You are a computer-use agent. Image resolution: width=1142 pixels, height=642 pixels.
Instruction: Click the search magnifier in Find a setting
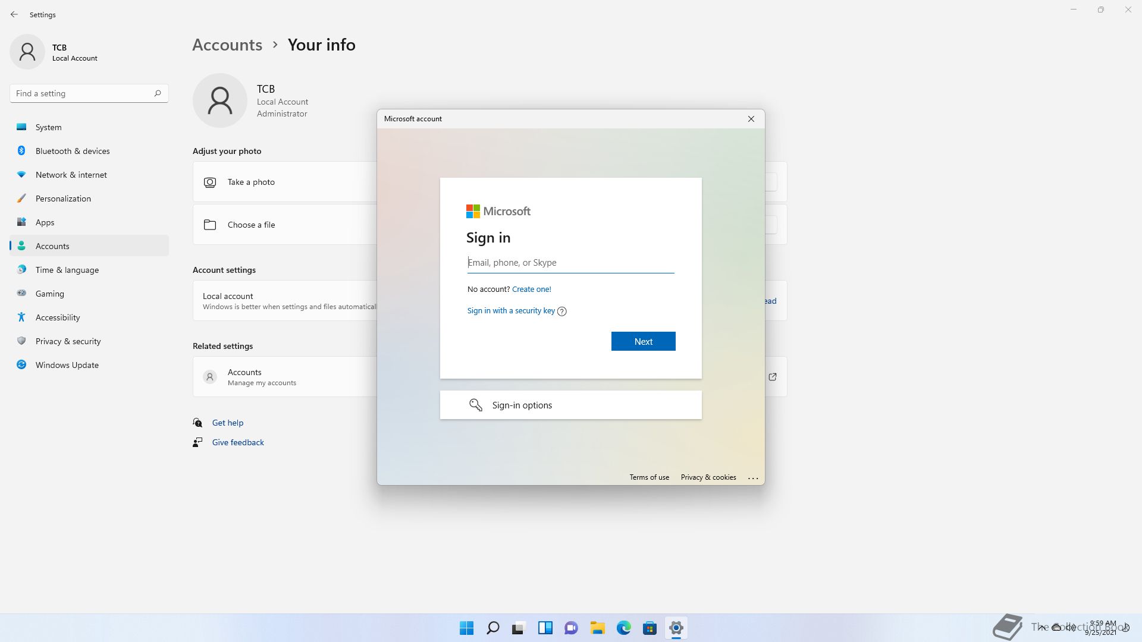pyautogui.click(x=158, y=93)
